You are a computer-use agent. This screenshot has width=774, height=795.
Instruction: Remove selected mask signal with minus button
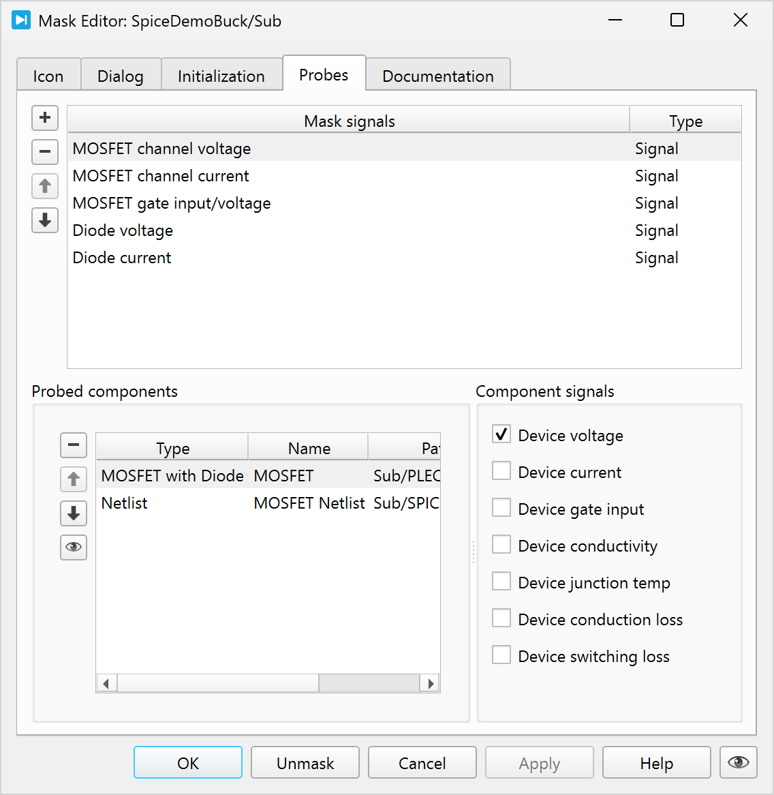click(x=45, y=151)
